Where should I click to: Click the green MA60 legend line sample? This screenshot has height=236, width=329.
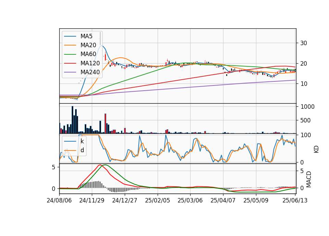pyautogui.click(x=70, y=54)
